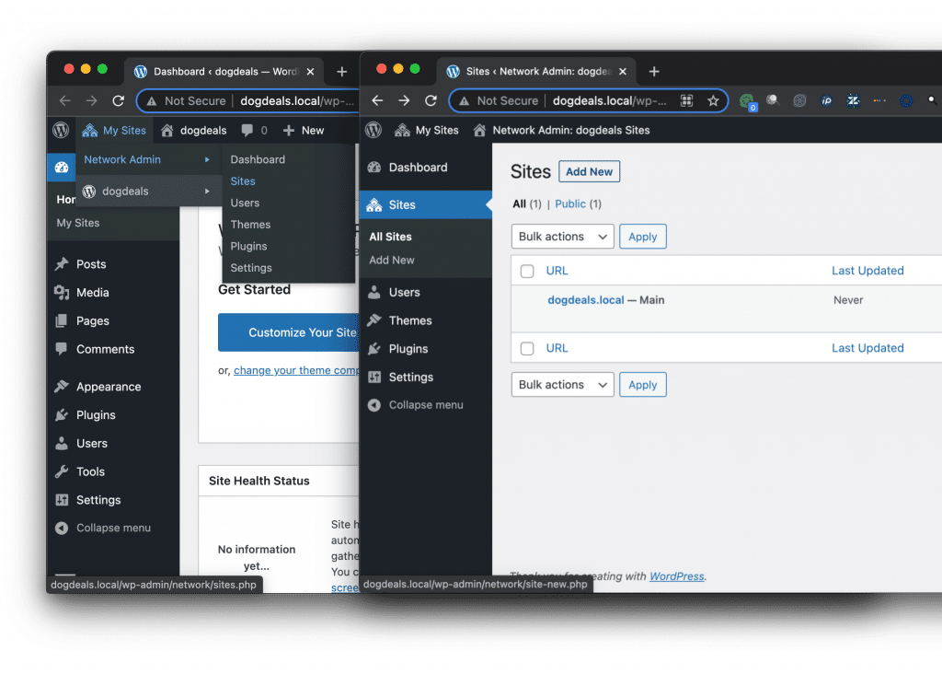This screenshot has height=674, width=942.
Task: Click the bottom Apply button
Action: (642, 385)
